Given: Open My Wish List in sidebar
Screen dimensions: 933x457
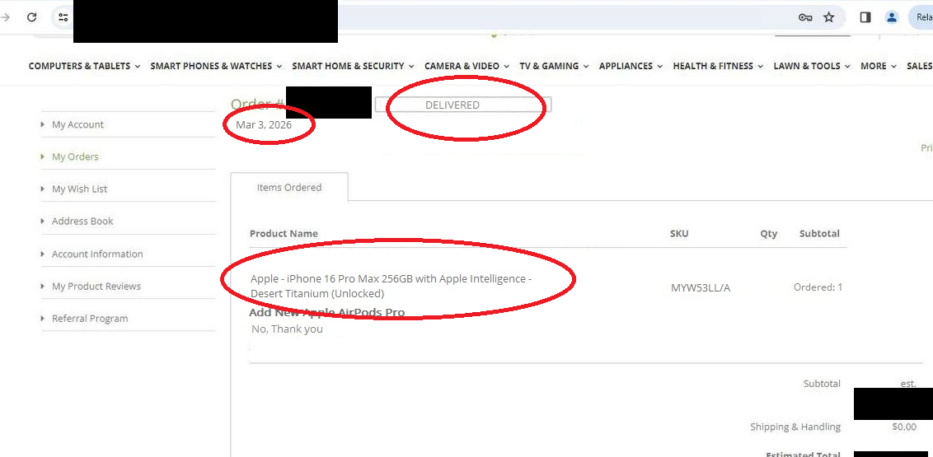Looking at the screenshot, I should click(x=79, y=189).
